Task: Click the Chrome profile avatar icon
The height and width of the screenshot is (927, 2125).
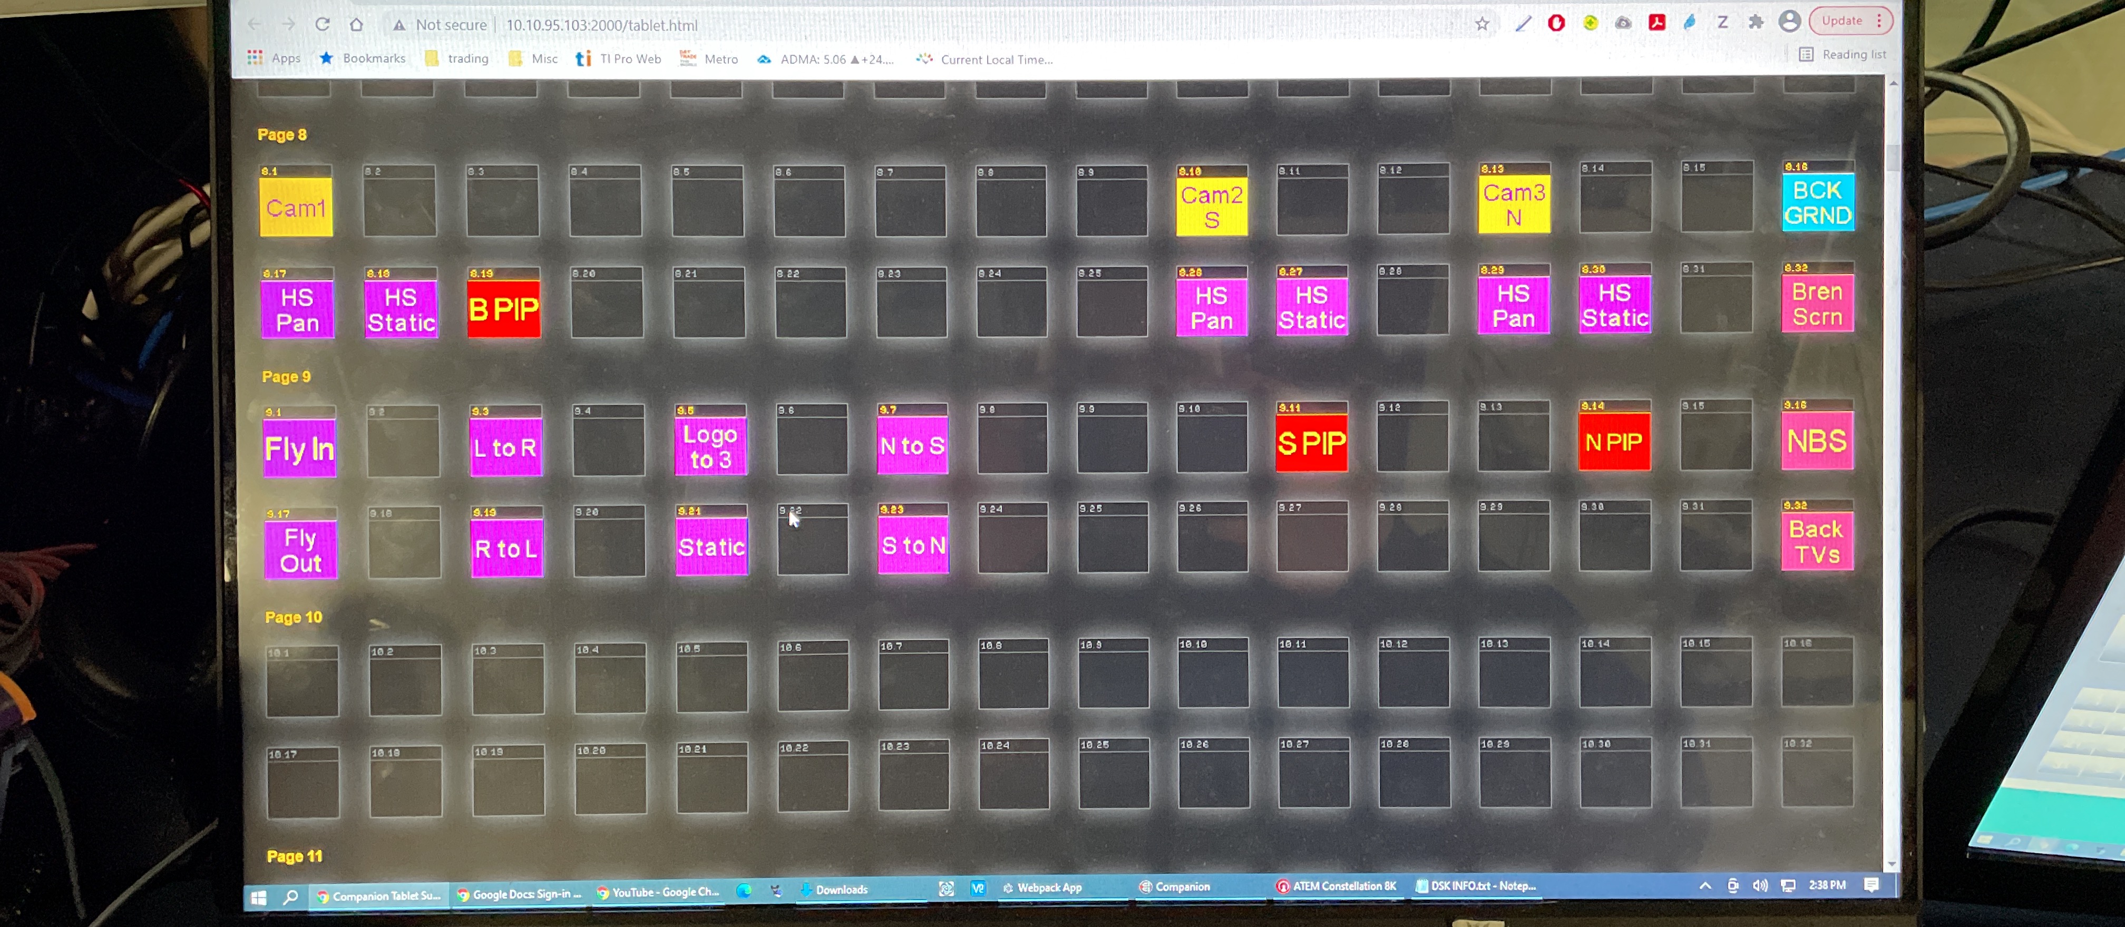Action: coord(1789,22)
